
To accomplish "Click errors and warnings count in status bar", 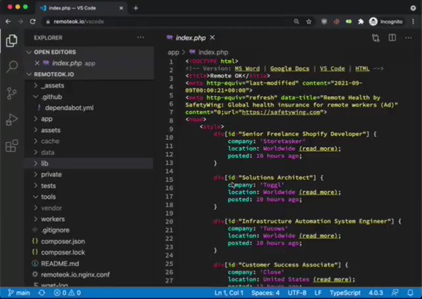I will (67, 292).
